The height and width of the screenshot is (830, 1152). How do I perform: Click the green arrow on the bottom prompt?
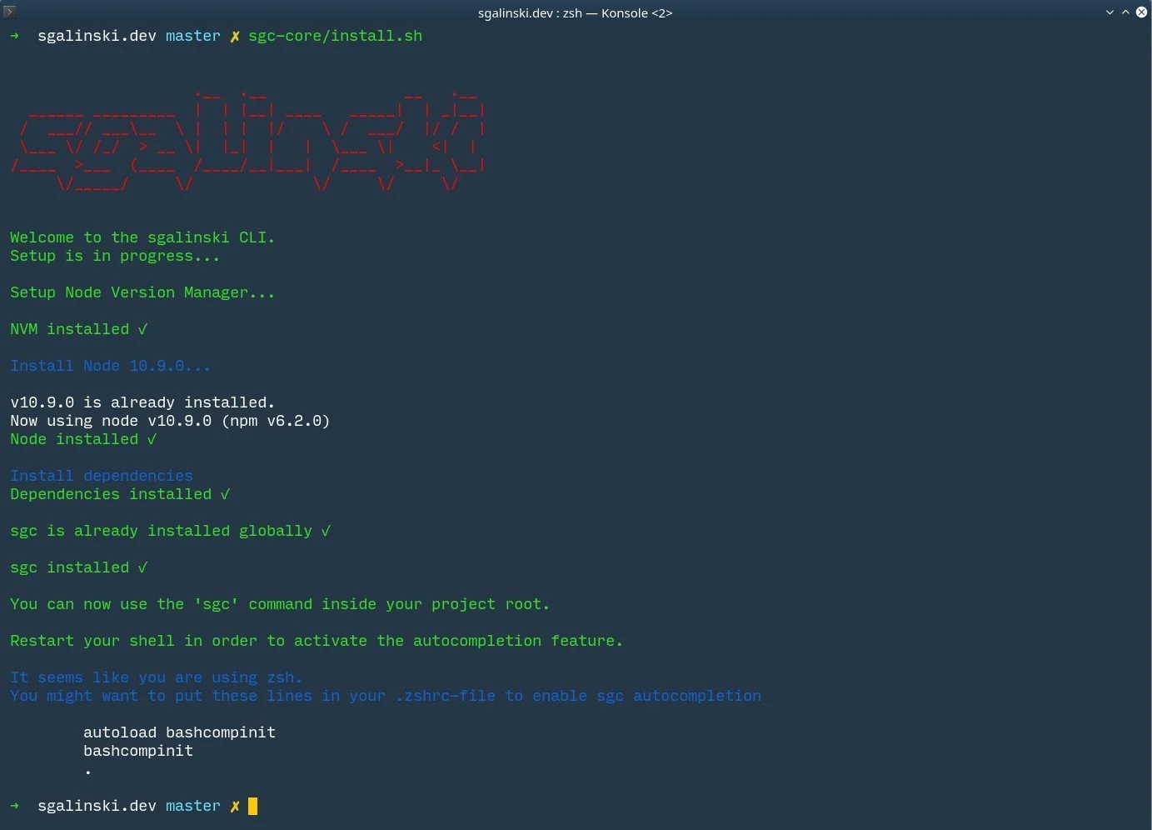[x=15, y=806]
